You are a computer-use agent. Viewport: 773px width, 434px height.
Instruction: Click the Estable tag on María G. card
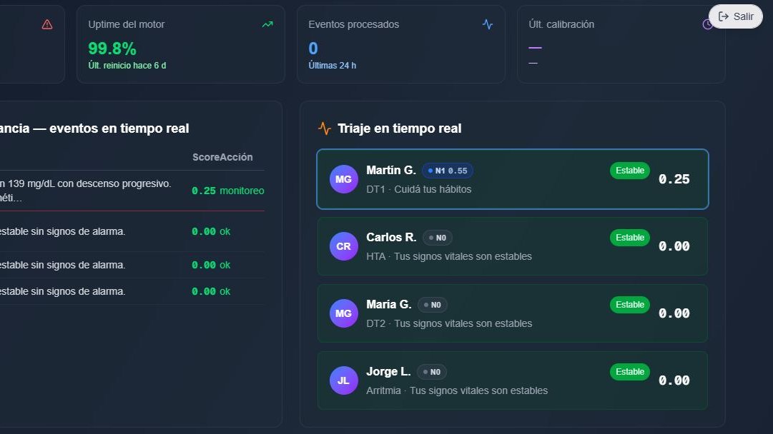coord(629,305)
